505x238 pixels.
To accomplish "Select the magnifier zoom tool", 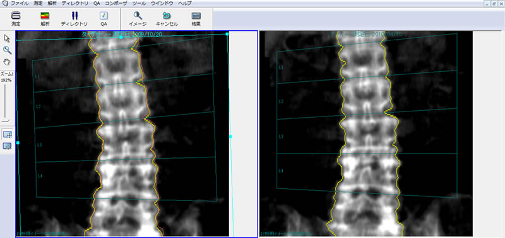I will tap(7, 50).
